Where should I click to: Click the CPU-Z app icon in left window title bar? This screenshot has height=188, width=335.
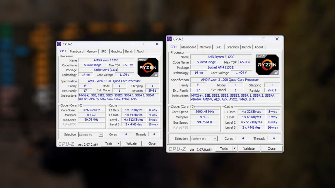(x=59, y=44)
